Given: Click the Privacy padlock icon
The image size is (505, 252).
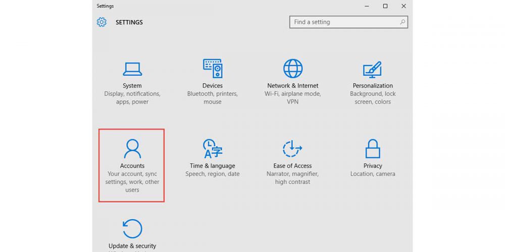Looking at the screenshot, I should tap(373, 149).
